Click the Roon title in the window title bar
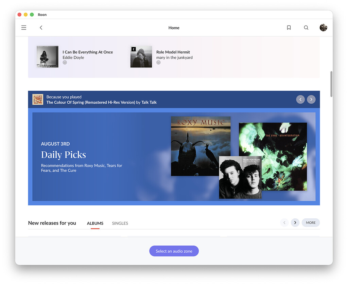The width and height of the screenshot is (348, 285). (x=42, y=15)
